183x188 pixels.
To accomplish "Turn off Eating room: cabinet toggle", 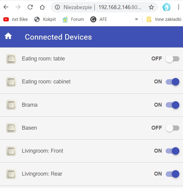I will [172, 82].
